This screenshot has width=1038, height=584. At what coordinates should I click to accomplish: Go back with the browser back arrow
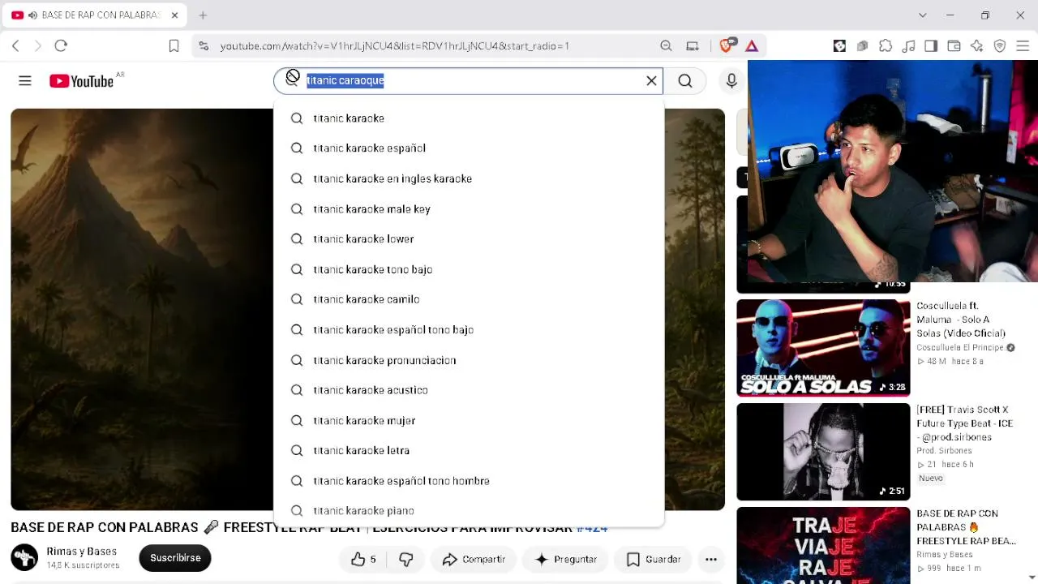[15, 46]
